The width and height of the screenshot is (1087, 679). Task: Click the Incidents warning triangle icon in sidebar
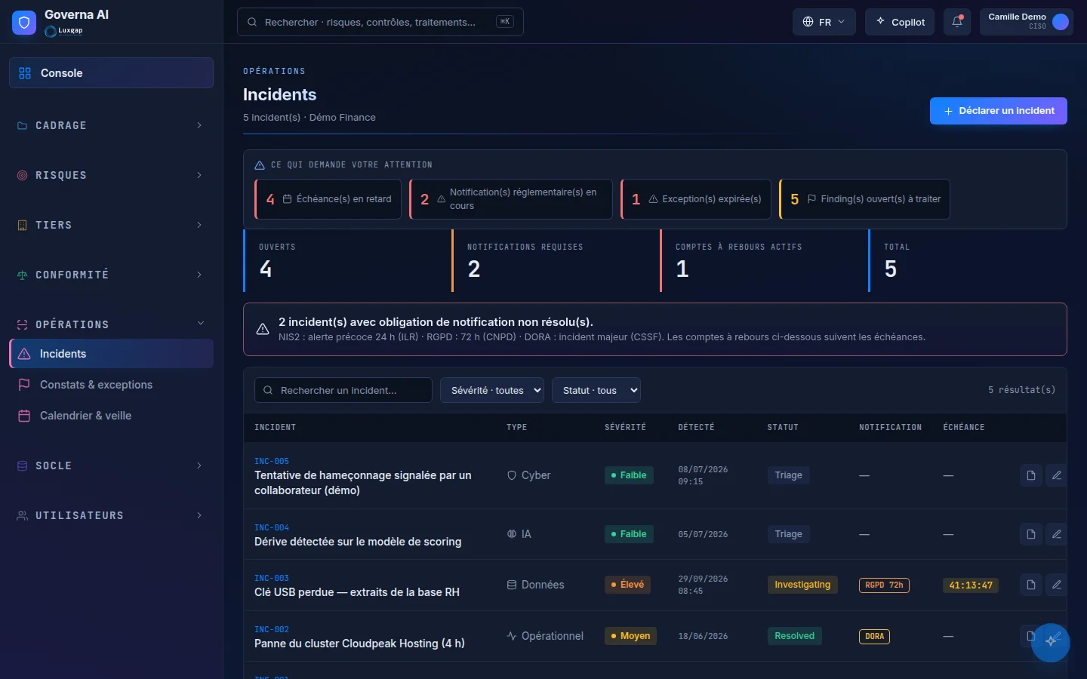24,354
